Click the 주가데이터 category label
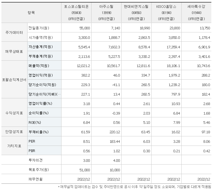The height and width of the screenshot is (190, 215). pyautogui.click(x=14, y=32)
